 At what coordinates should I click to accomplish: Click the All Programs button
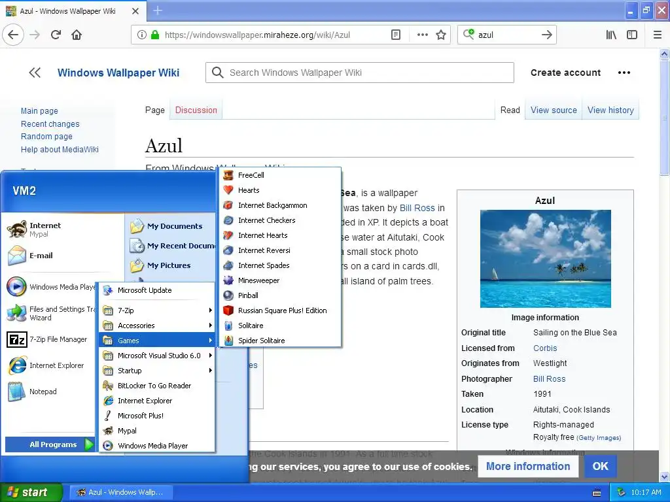pos(50,444)
